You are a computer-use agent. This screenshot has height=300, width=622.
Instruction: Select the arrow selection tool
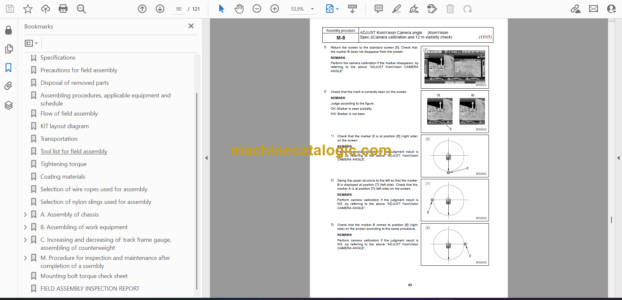[221, 9]
